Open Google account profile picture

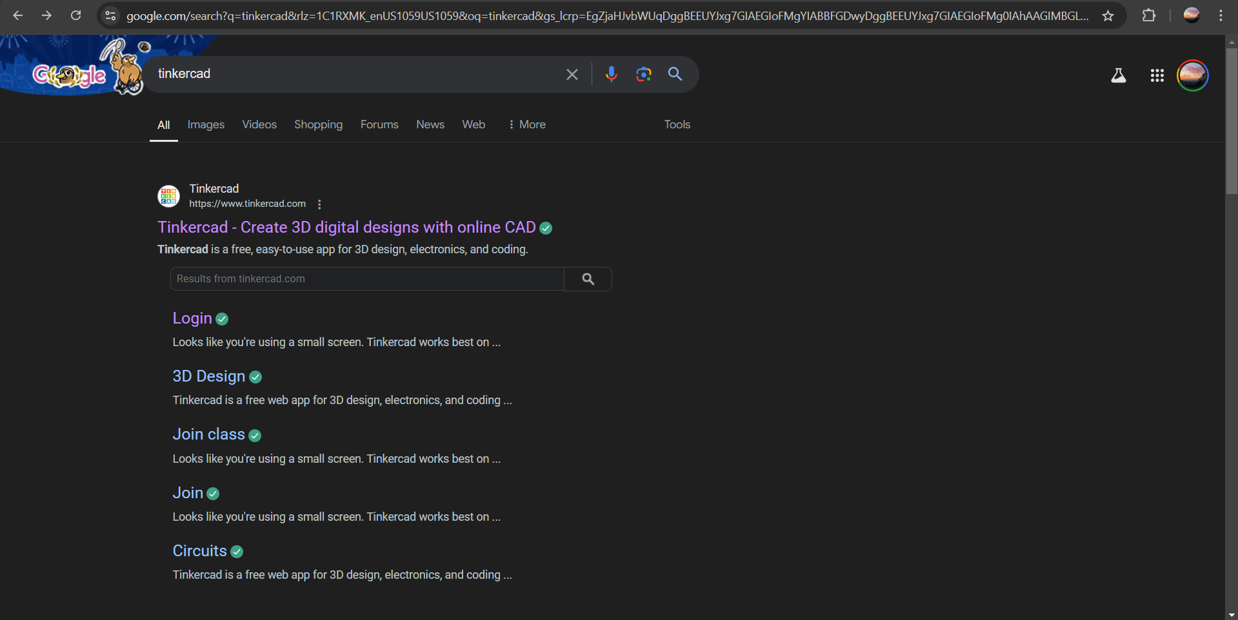[1192, 75]
